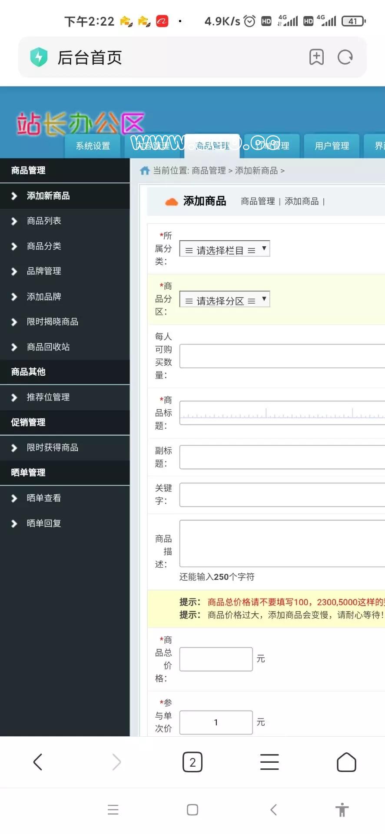Select 商品回收站 in the sidebar
Image resolution: width=385 pixels, height=834 pixels.
point(48,347)
